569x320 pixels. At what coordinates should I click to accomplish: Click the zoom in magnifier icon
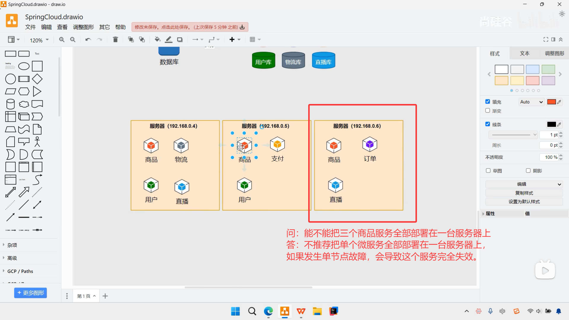[x=61, y=39]
